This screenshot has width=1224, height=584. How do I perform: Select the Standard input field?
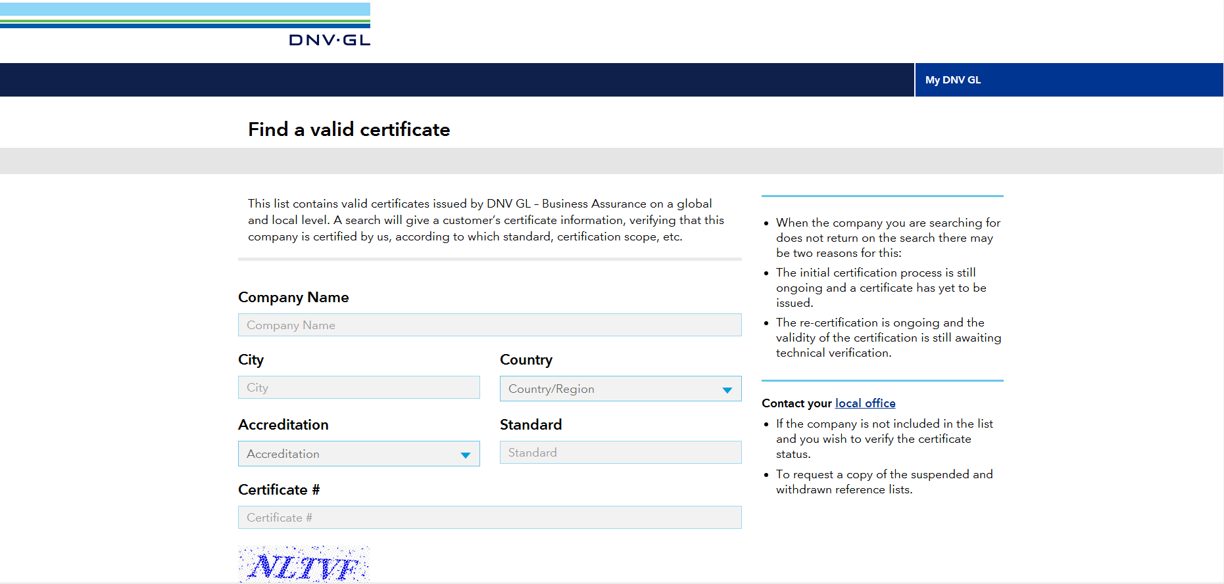[x=620, y=453]
